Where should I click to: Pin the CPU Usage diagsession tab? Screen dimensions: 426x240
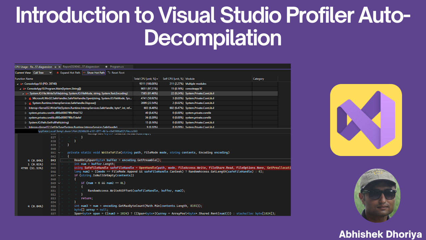point(55,67)
